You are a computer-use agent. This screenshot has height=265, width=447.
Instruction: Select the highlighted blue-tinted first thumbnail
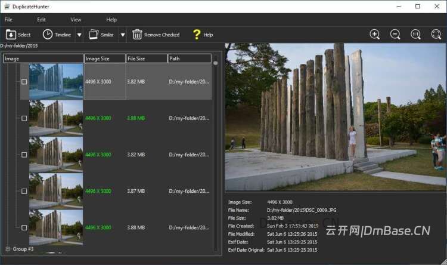click(56, 82)
